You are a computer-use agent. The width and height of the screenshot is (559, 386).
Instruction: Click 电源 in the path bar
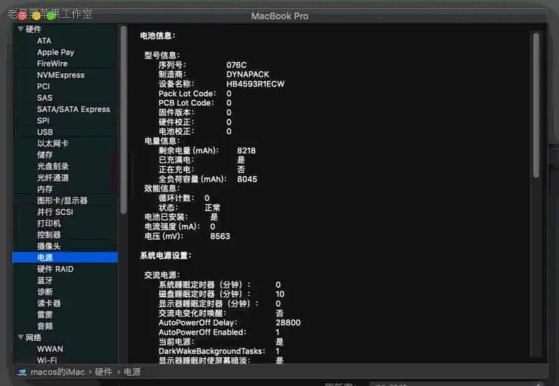132,372
